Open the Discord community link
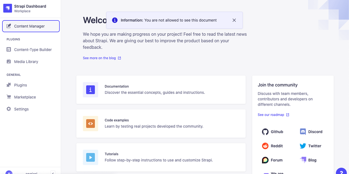This screenshot has width=349, height=174. click(x=311, y=132)
